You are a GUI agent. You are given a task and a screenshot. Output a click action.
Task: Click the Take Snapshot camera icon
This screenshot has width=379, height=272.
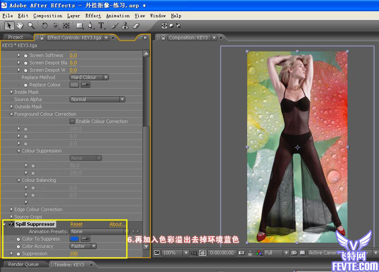pos(242,253)
